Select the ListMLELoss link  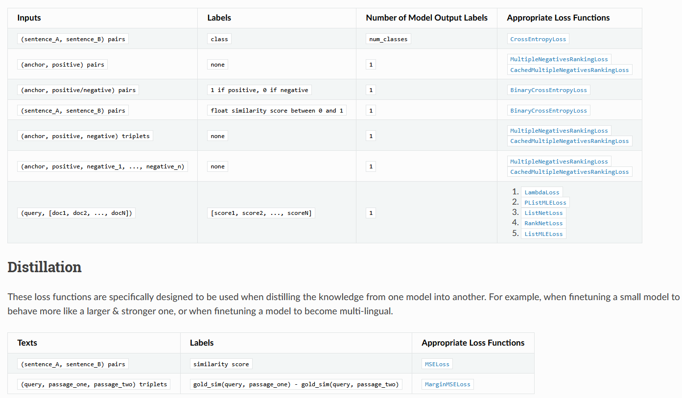pos(543,234)
